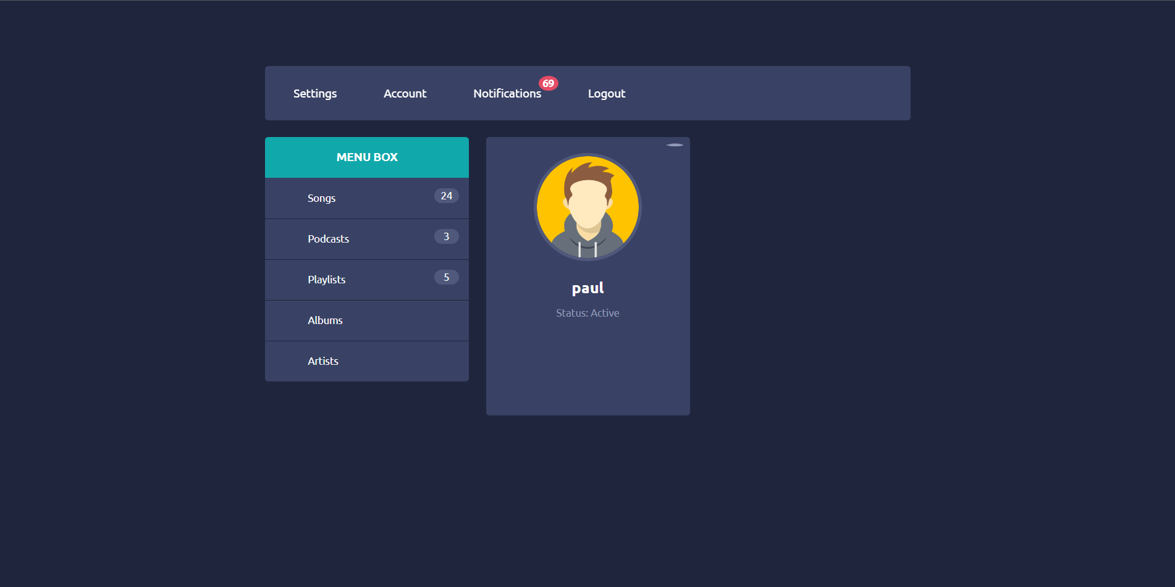Select the Artists menu item
Screen dimensions: 1175x587
[322, 361]
